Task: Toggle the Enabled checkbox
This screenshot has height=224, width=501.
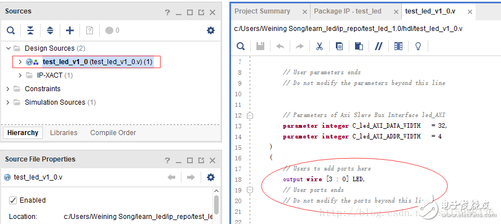Action: (x=13, y=200)
